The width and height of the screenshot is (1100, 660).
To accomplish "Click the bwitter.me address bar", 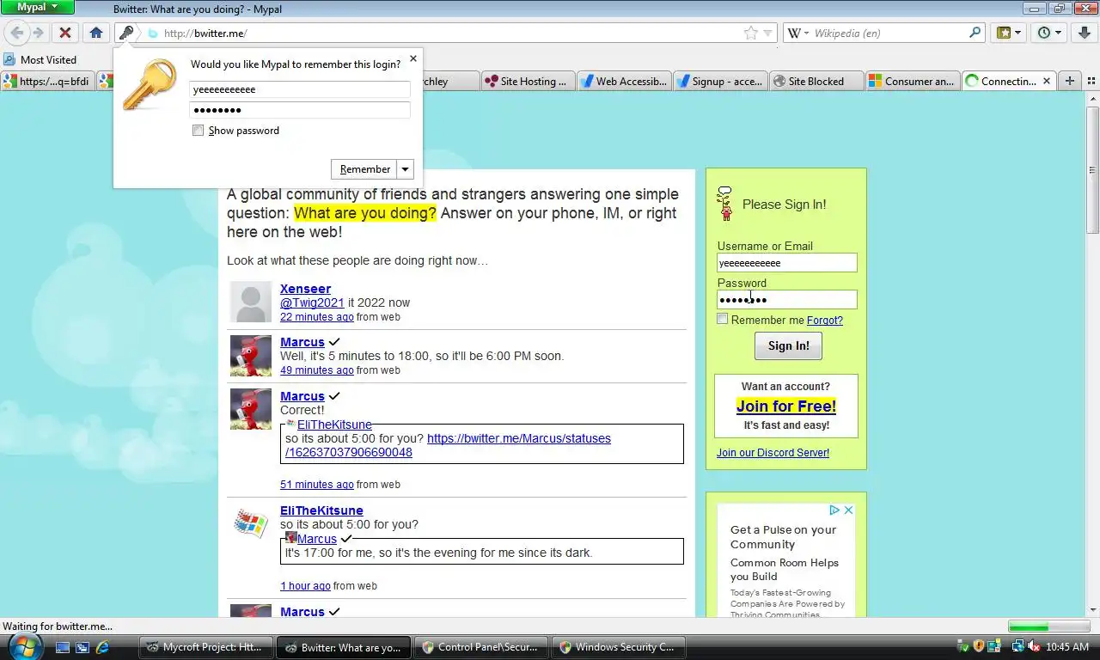I will [447, 33].
